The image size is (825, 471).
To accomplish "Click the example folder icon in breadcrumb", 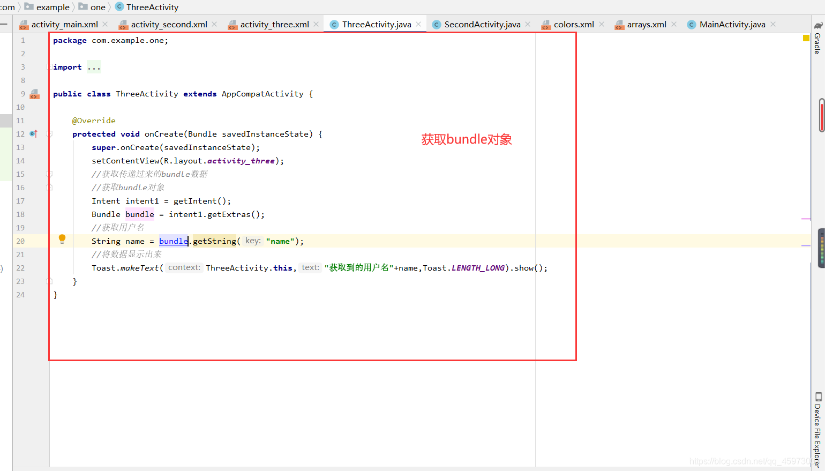I will (x=29, y=6).
